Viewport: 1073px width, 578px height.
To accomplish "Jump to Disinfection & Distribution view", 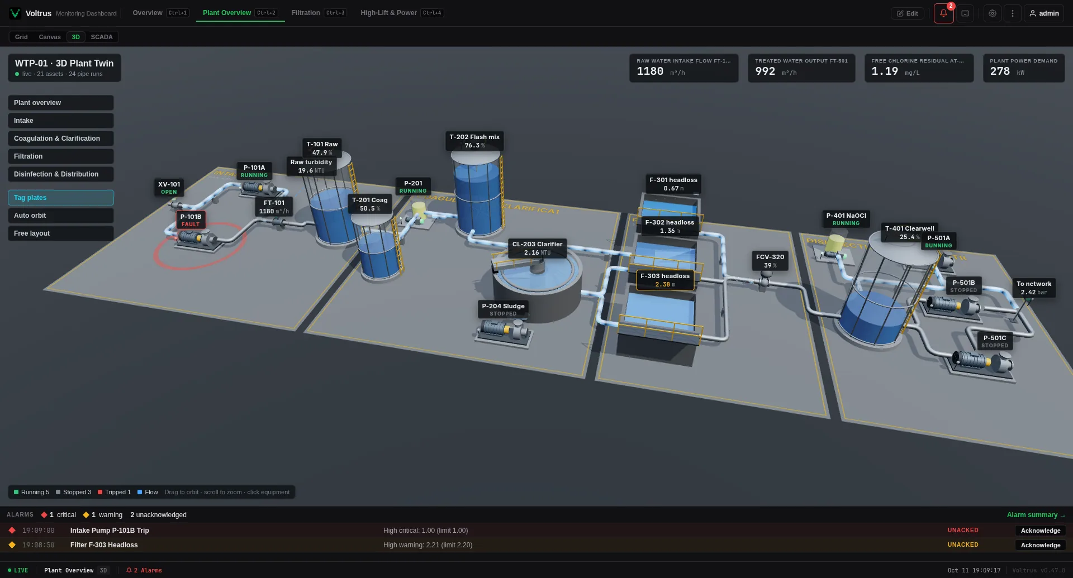I will point(61,174).
